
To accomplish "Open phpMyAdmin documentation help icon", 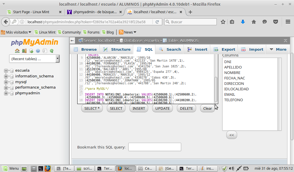I will tap(38, 51).
